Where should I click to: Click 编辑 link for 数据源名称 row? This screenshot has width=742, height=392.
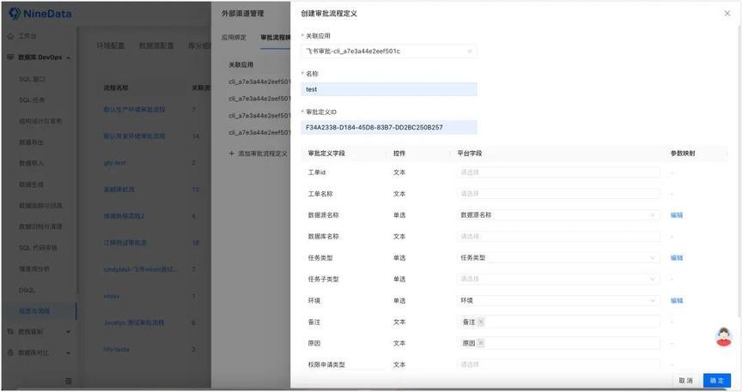pyautogui.click(x=677, y=214)
